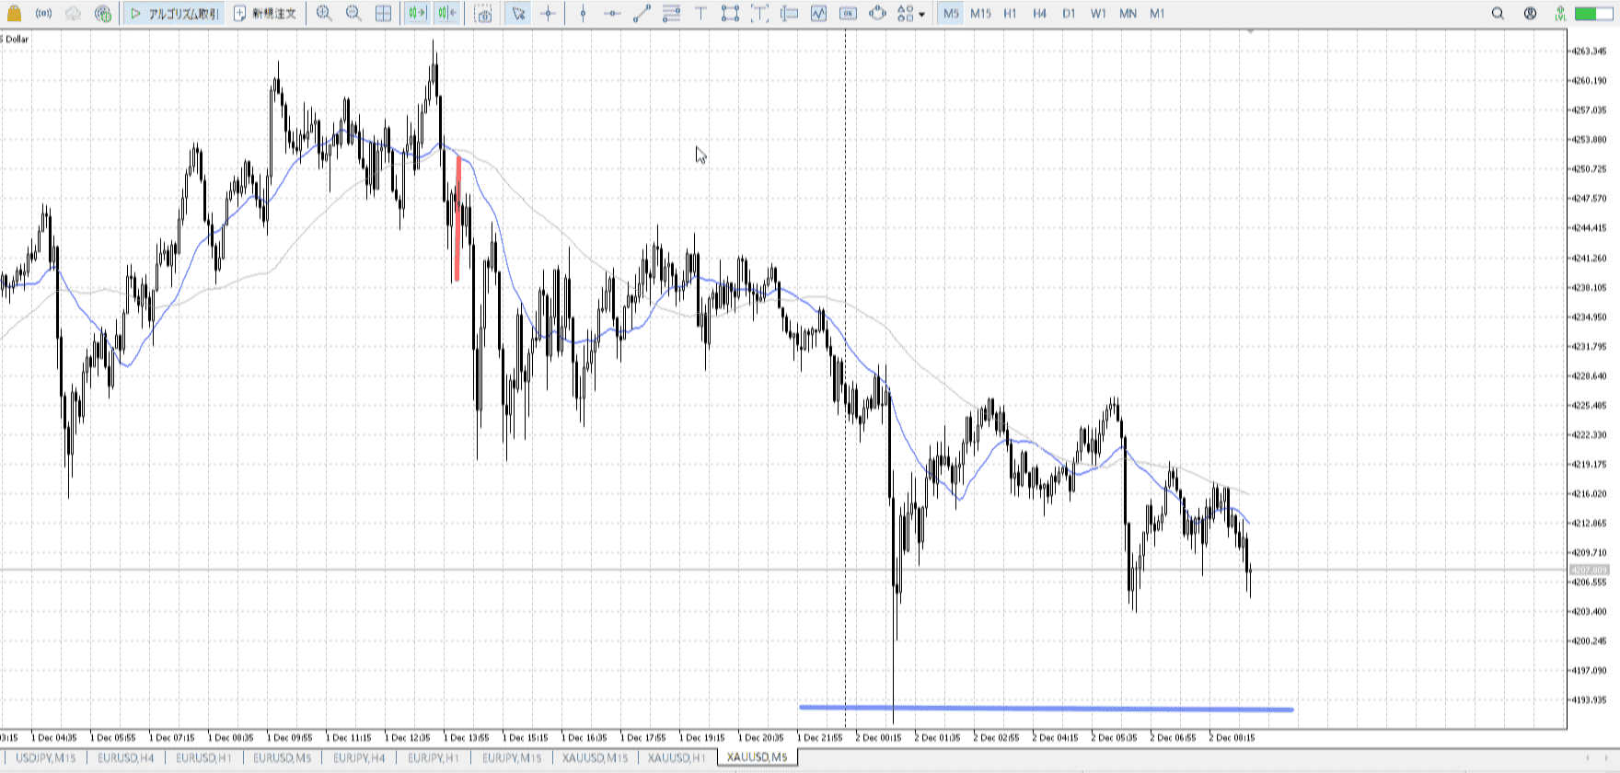Viewport: 1620px width, 773px height.
Task: Open the search magnifier in top right
Action: 1498,14
